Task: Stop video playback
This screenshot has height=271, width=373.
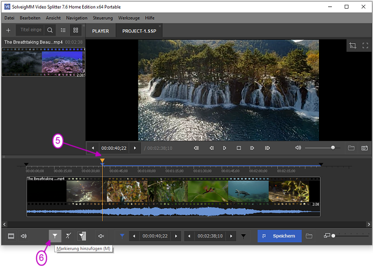Action: click(x=238, y=148)
